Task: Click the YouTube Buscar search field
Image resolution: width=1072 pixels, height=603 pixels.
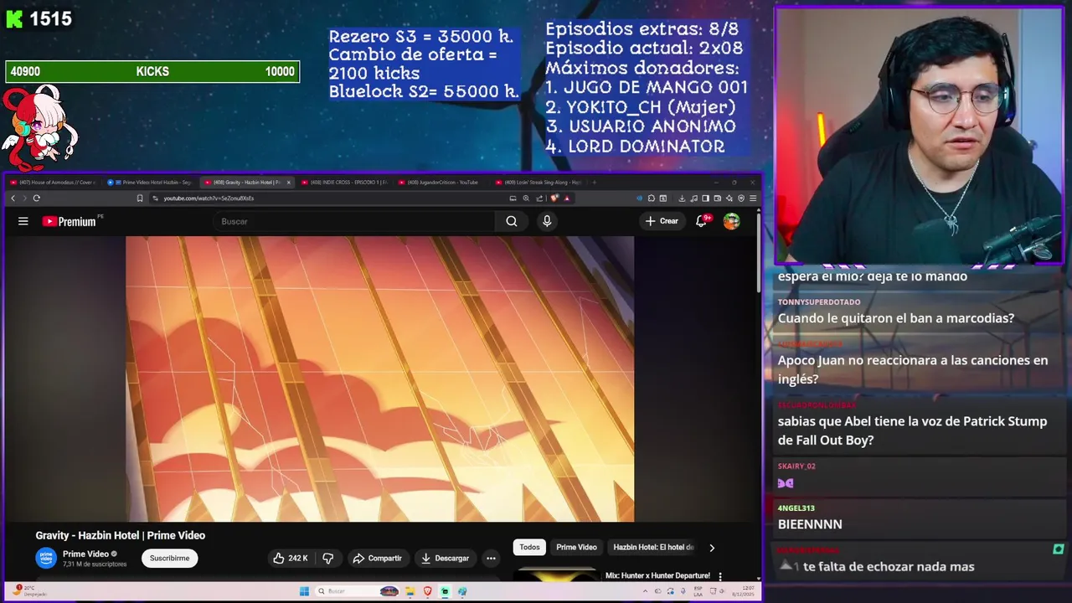Action: click(x=356, y=221)
